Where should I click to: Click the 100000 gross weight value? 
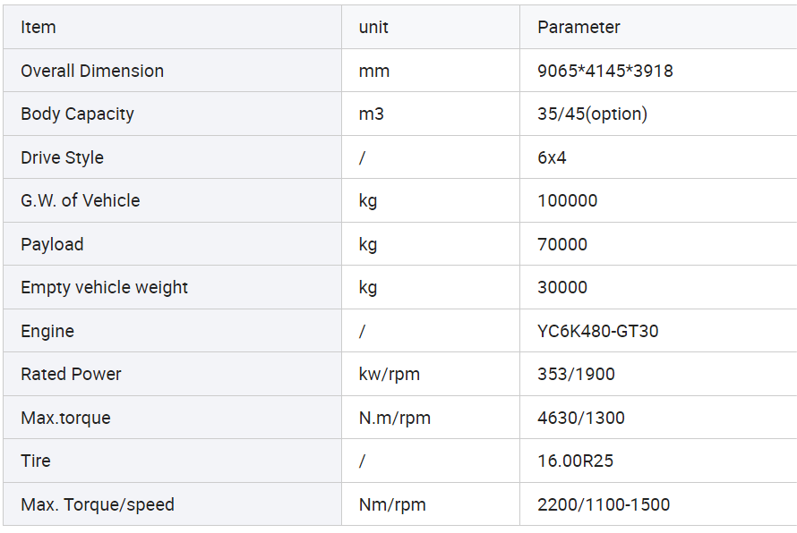567,200
